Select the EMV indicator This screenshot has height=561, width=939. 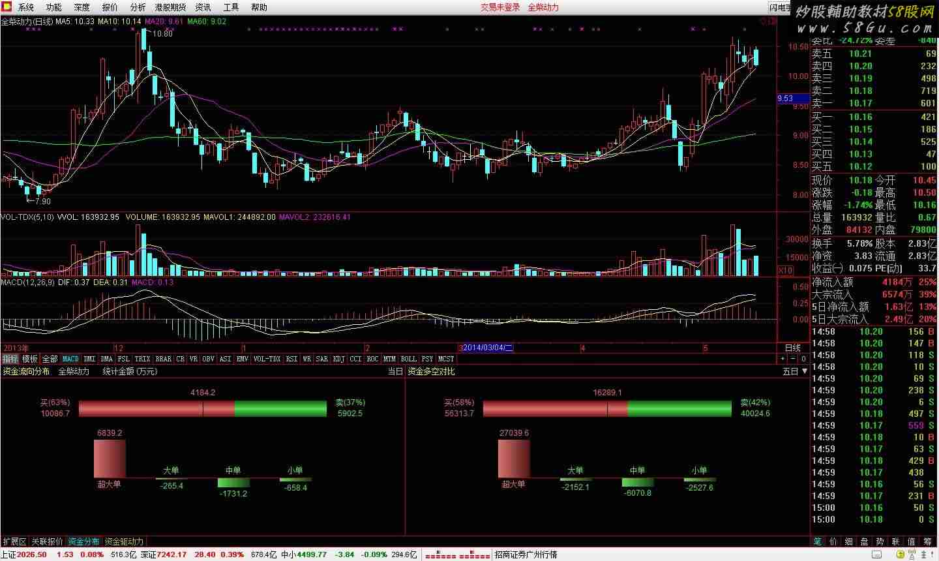pyautogui.click(x=243, y=359)
